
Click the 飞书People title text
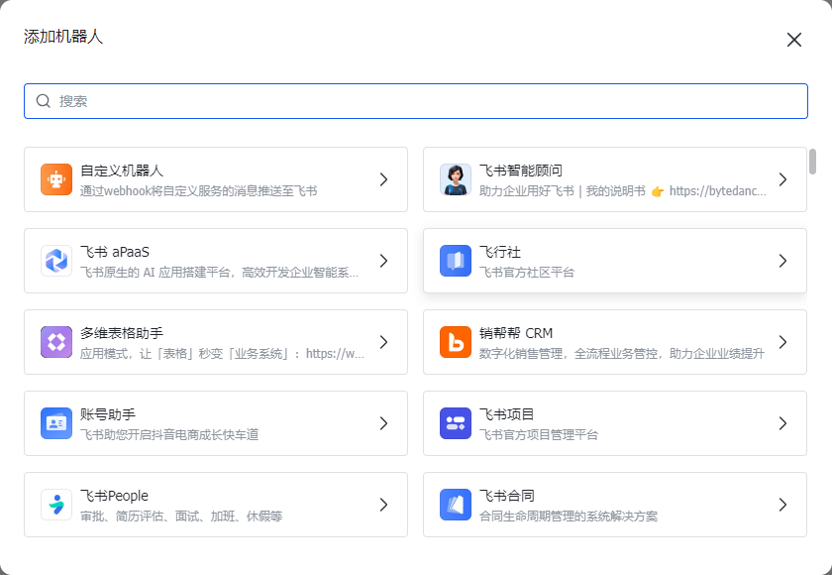[114, 496]
